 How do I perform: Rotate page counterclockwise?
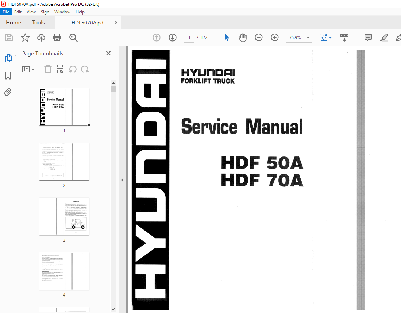pos(73,69)
